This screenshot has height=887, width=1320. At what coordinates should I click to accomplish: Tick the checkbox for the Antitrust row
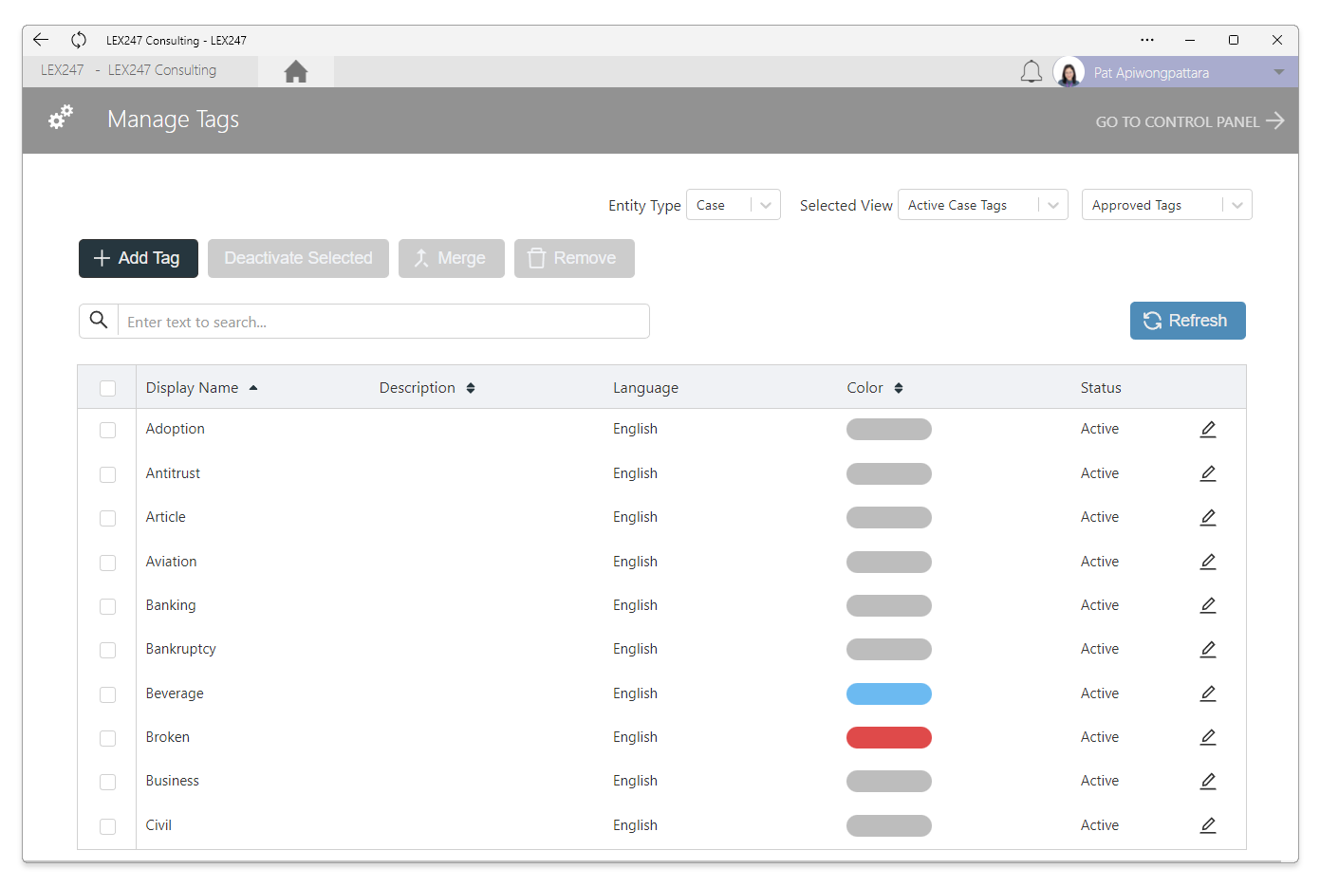108,474
